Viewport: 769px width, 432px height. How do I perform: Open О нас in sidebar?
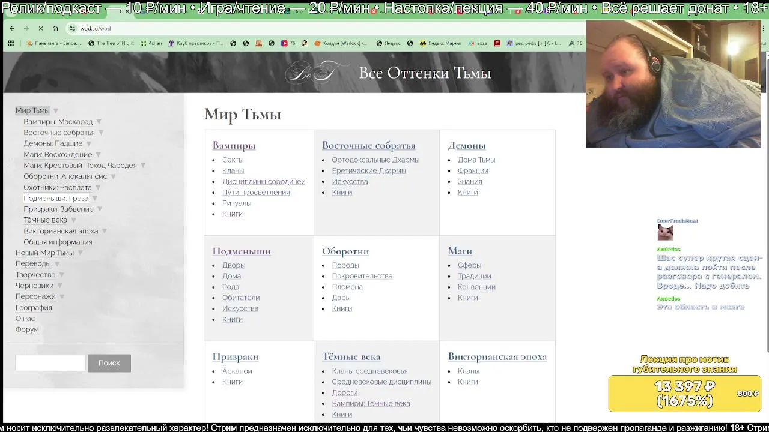click(x=25, y=319)
